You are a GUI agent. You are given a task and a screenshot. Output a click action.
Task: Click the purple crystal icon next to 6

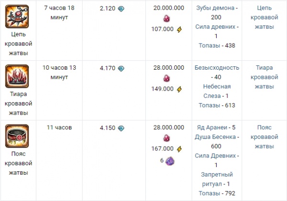pyautogui.click(x=170, y=161)
